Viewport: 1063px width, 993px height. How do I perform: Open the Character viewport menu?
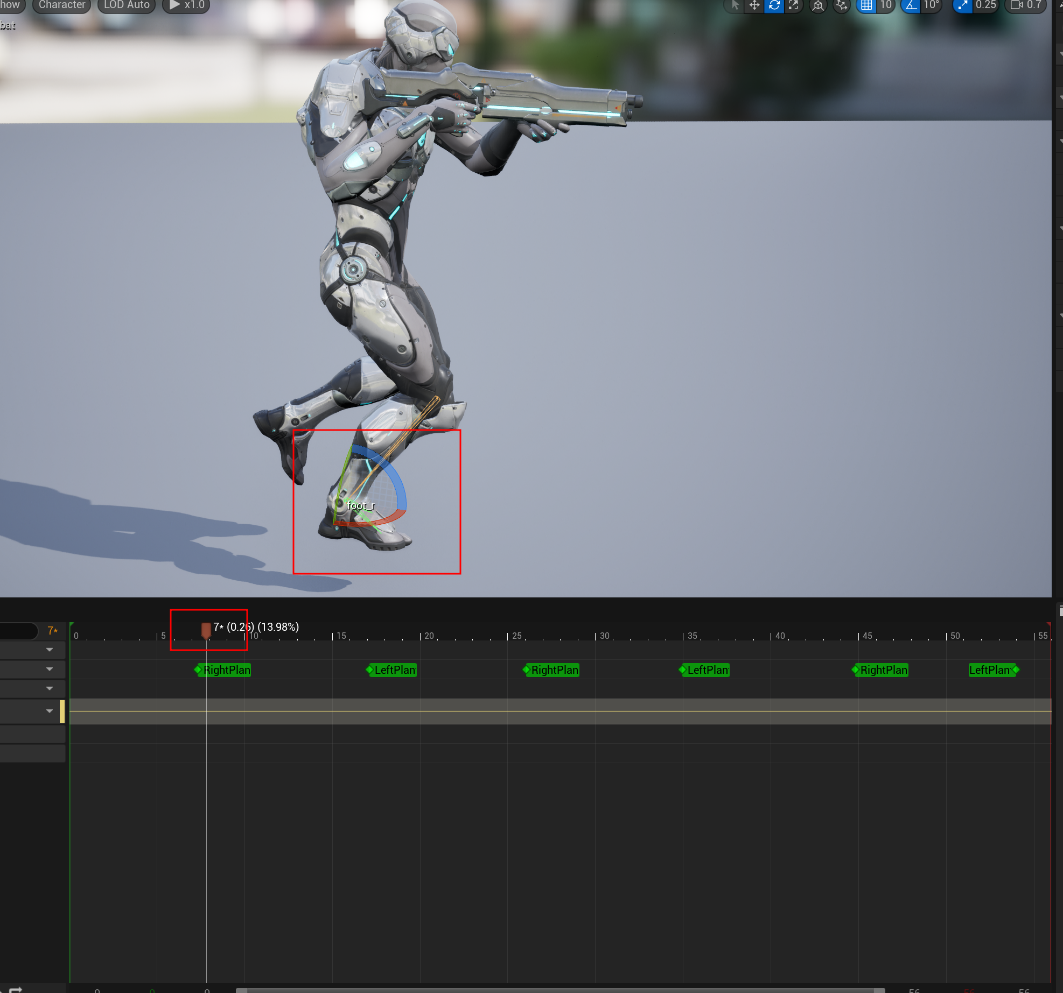(61, 5)
